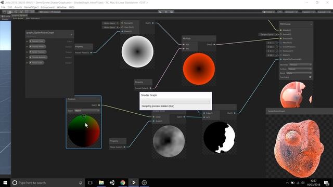The height and width of the screenshot is (187, 333).
Task: Open the Component menu
Action: click(x=47, y=7)
